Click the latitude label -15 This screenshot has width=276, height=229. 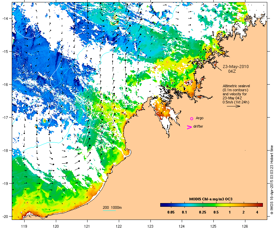click(x=5, y=52)
